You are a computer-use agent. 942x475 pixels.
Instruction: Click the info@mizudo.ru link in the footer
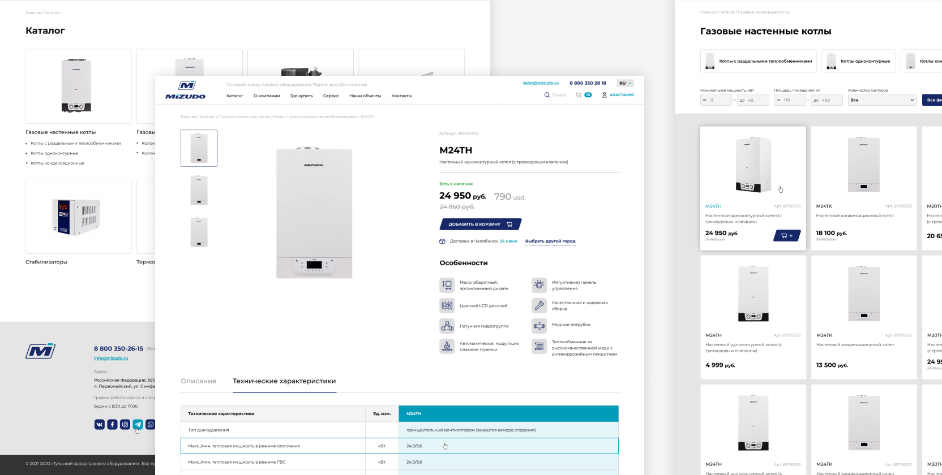[111, 358]
